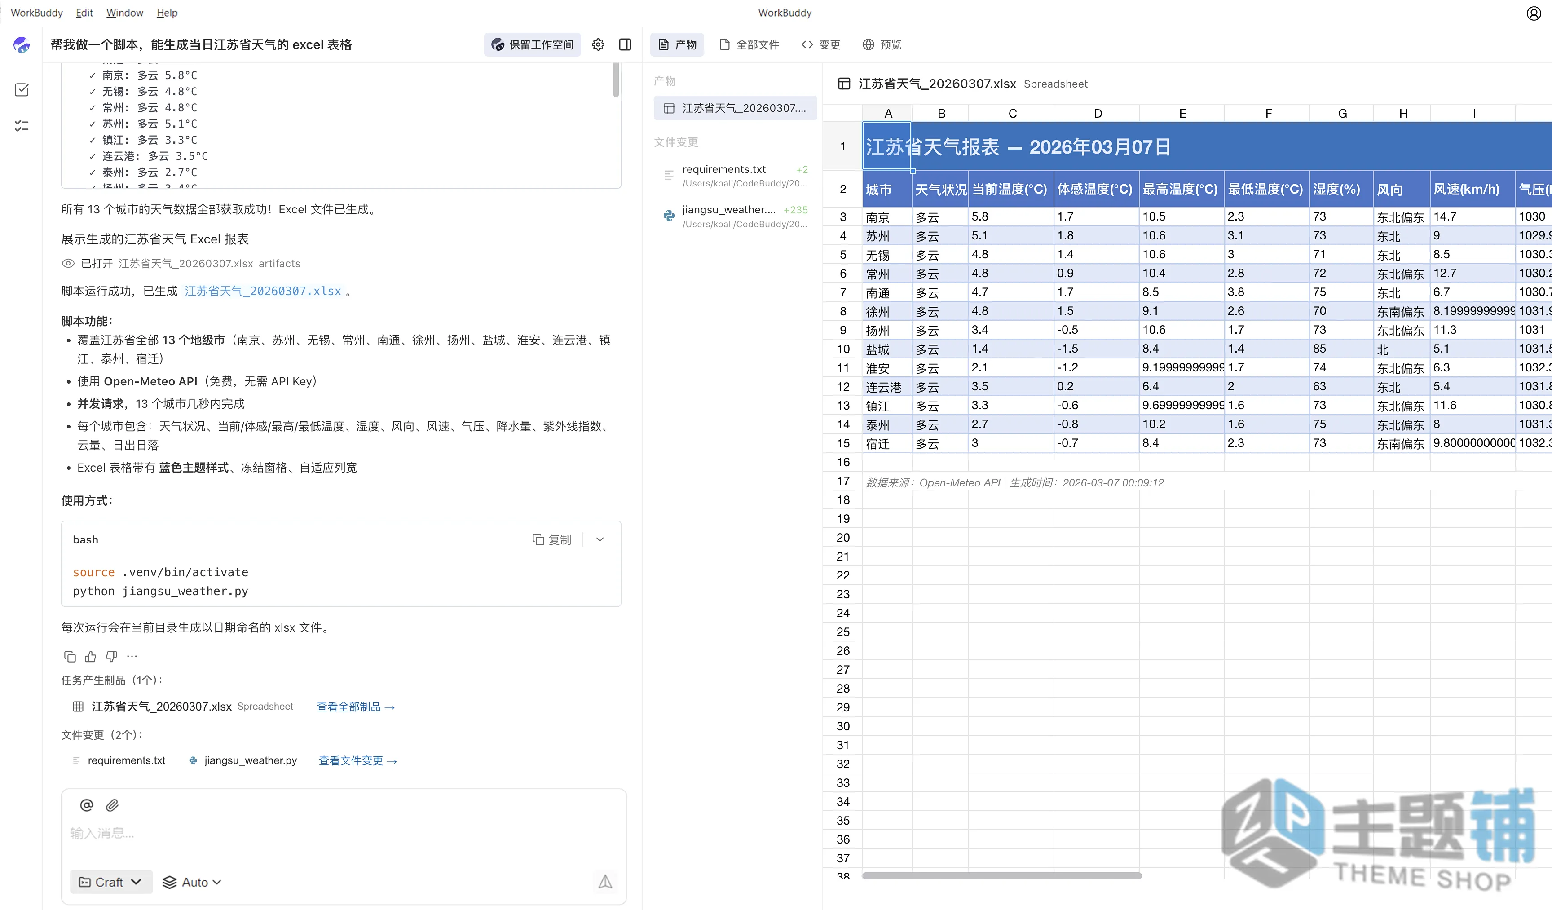1552x910 pixels.
Task: Collapse the bash code block chevron
Action: tap(600, 539)
